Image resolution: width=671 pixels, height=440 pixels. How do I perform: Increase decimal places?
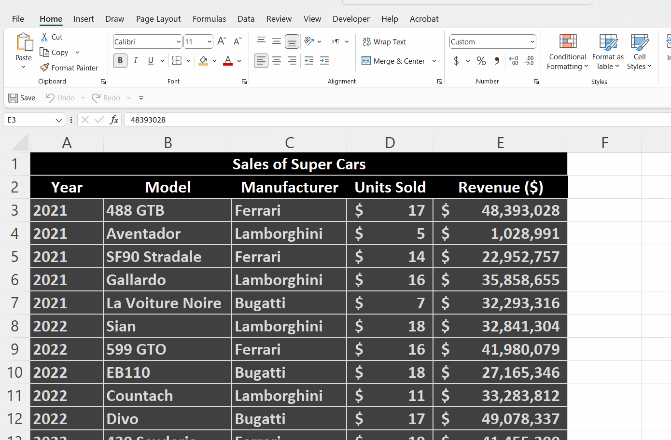click(x=513, y=61)
